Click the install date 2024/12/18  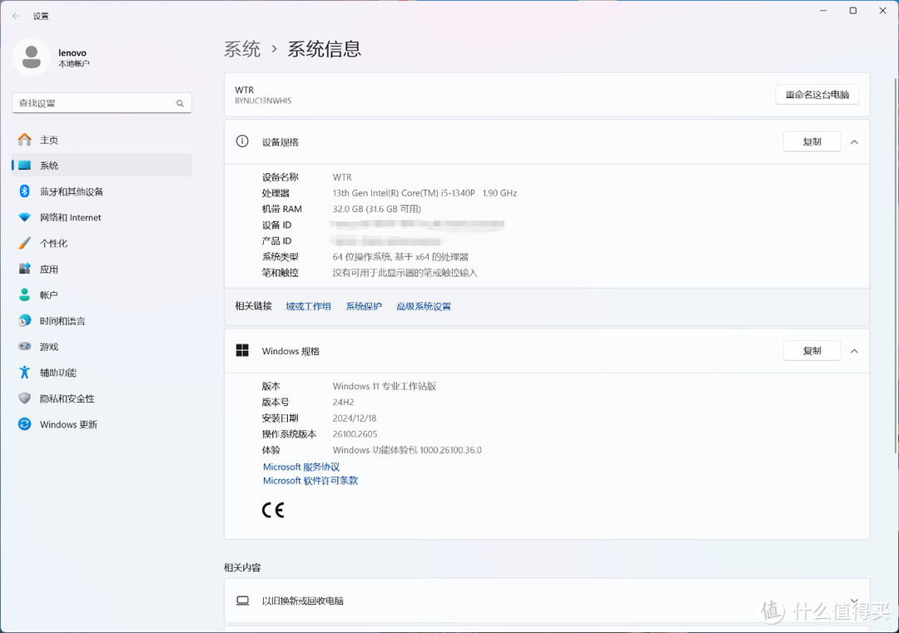355,418
